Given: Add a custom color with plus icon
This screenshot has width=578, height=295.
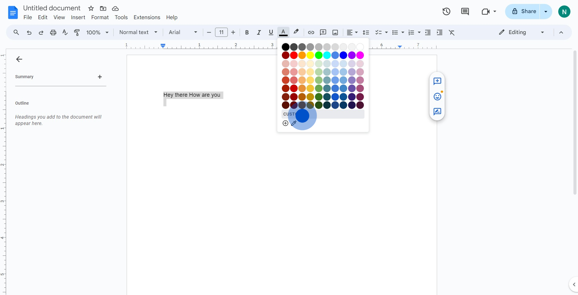Looking at the screenshot, I should pyautogui.click(x=285, y=123).
